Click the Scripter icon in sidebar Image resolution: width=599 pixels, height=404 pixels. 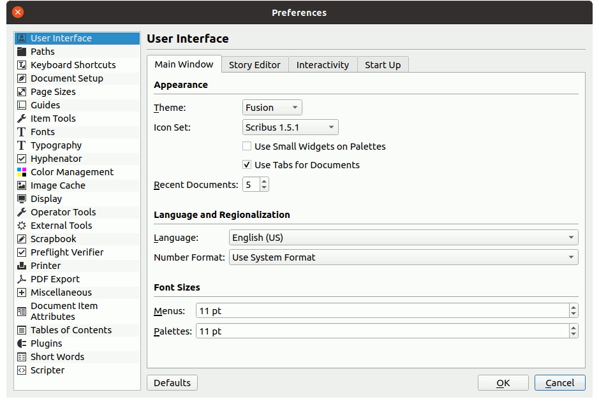22,370
